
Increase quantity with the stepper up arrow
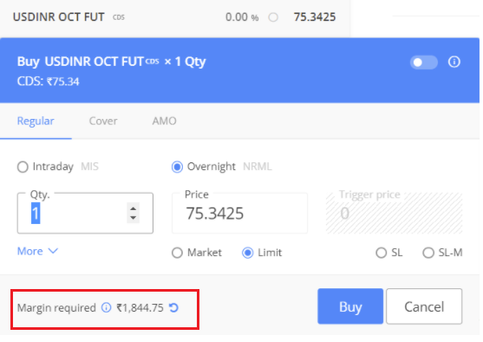click(133, 209)
